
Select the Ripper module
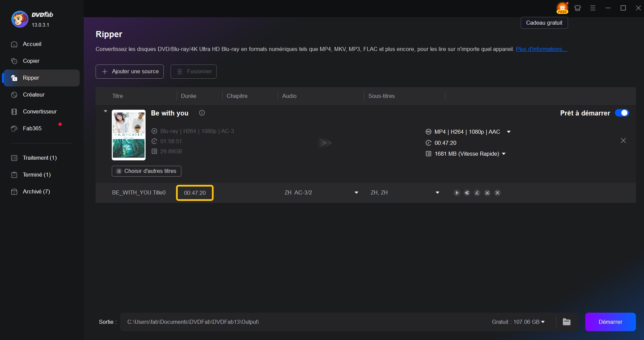(42, 78)
